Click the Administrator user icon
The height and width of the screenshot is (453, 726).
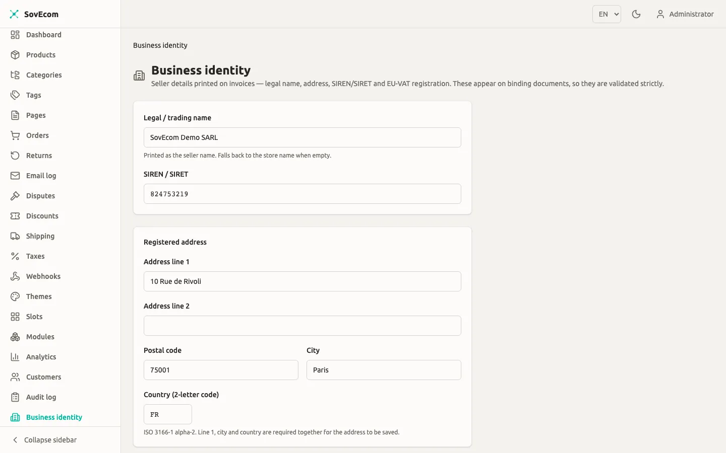660,14
